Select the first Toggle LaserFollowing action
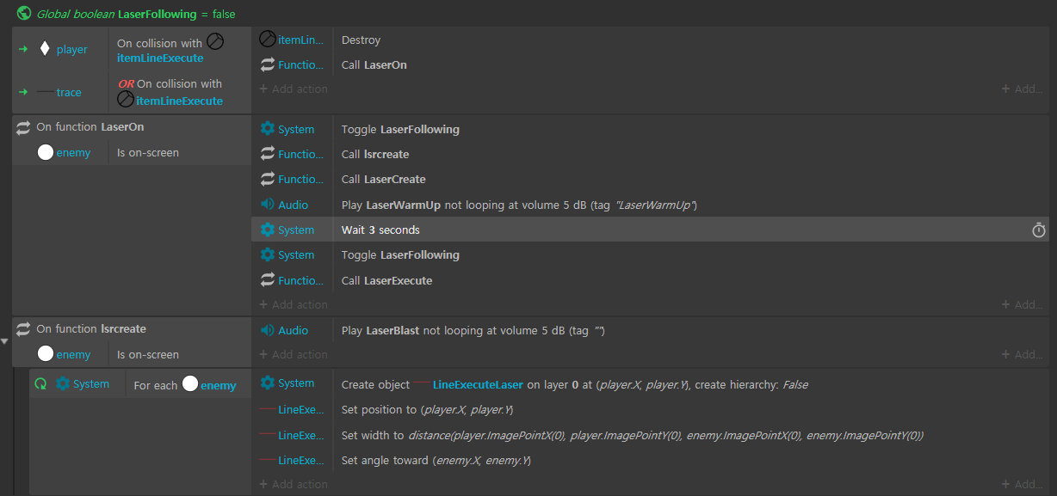1057x496 pixels. click(x=399, y=130)
